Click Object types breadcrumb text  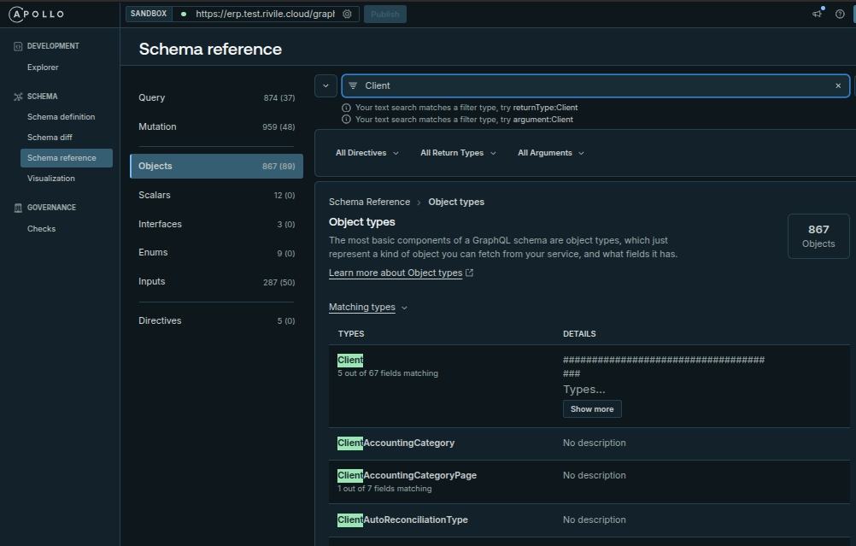pyautogui.click(x=456, y=202)
